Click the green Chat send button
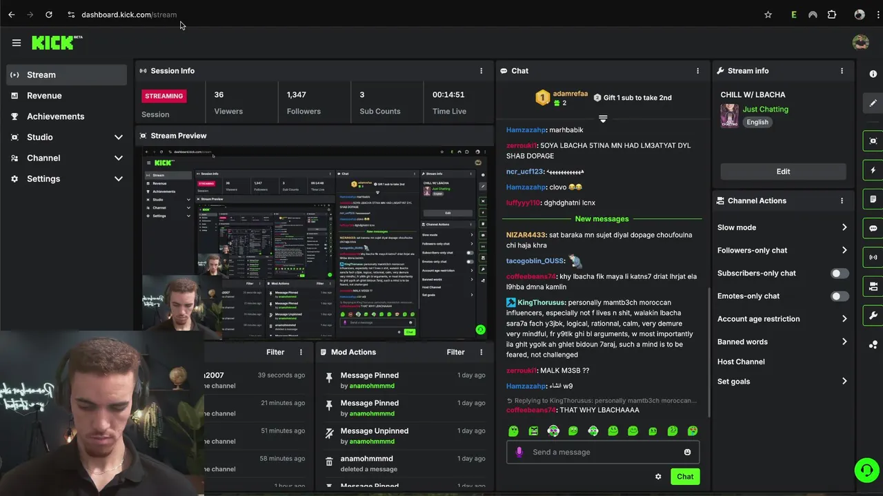 [685, 477]
